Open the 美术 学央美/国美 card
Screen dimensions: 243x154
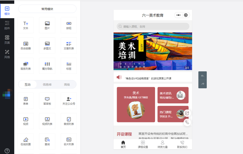(x=136, y=105)
